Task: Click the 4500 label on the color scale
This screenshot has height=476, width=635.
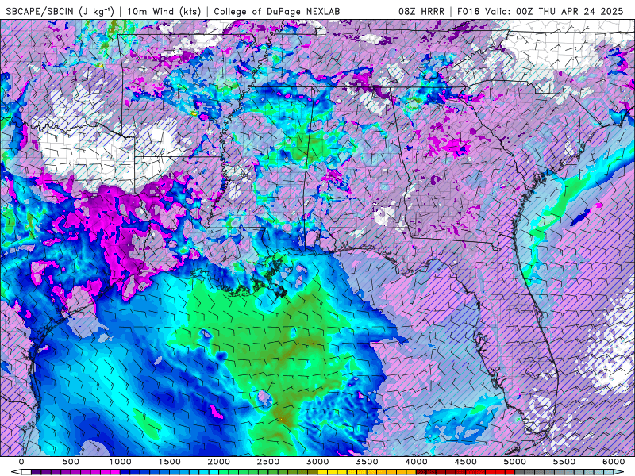Action: pos(466,462)
